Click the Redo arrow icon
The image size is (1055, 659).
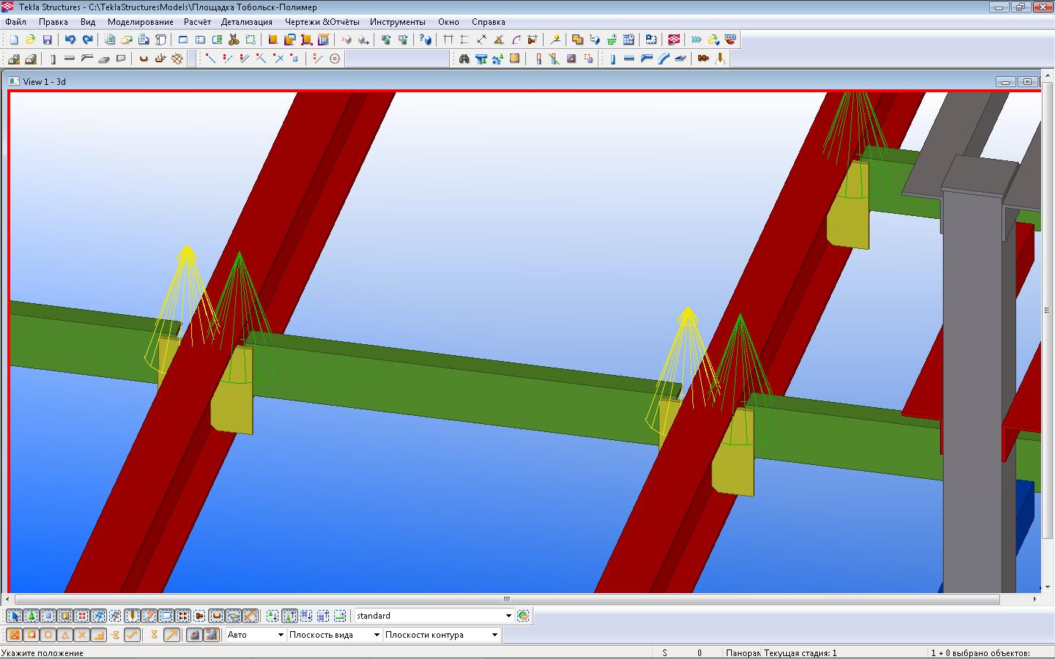point(87,40)
